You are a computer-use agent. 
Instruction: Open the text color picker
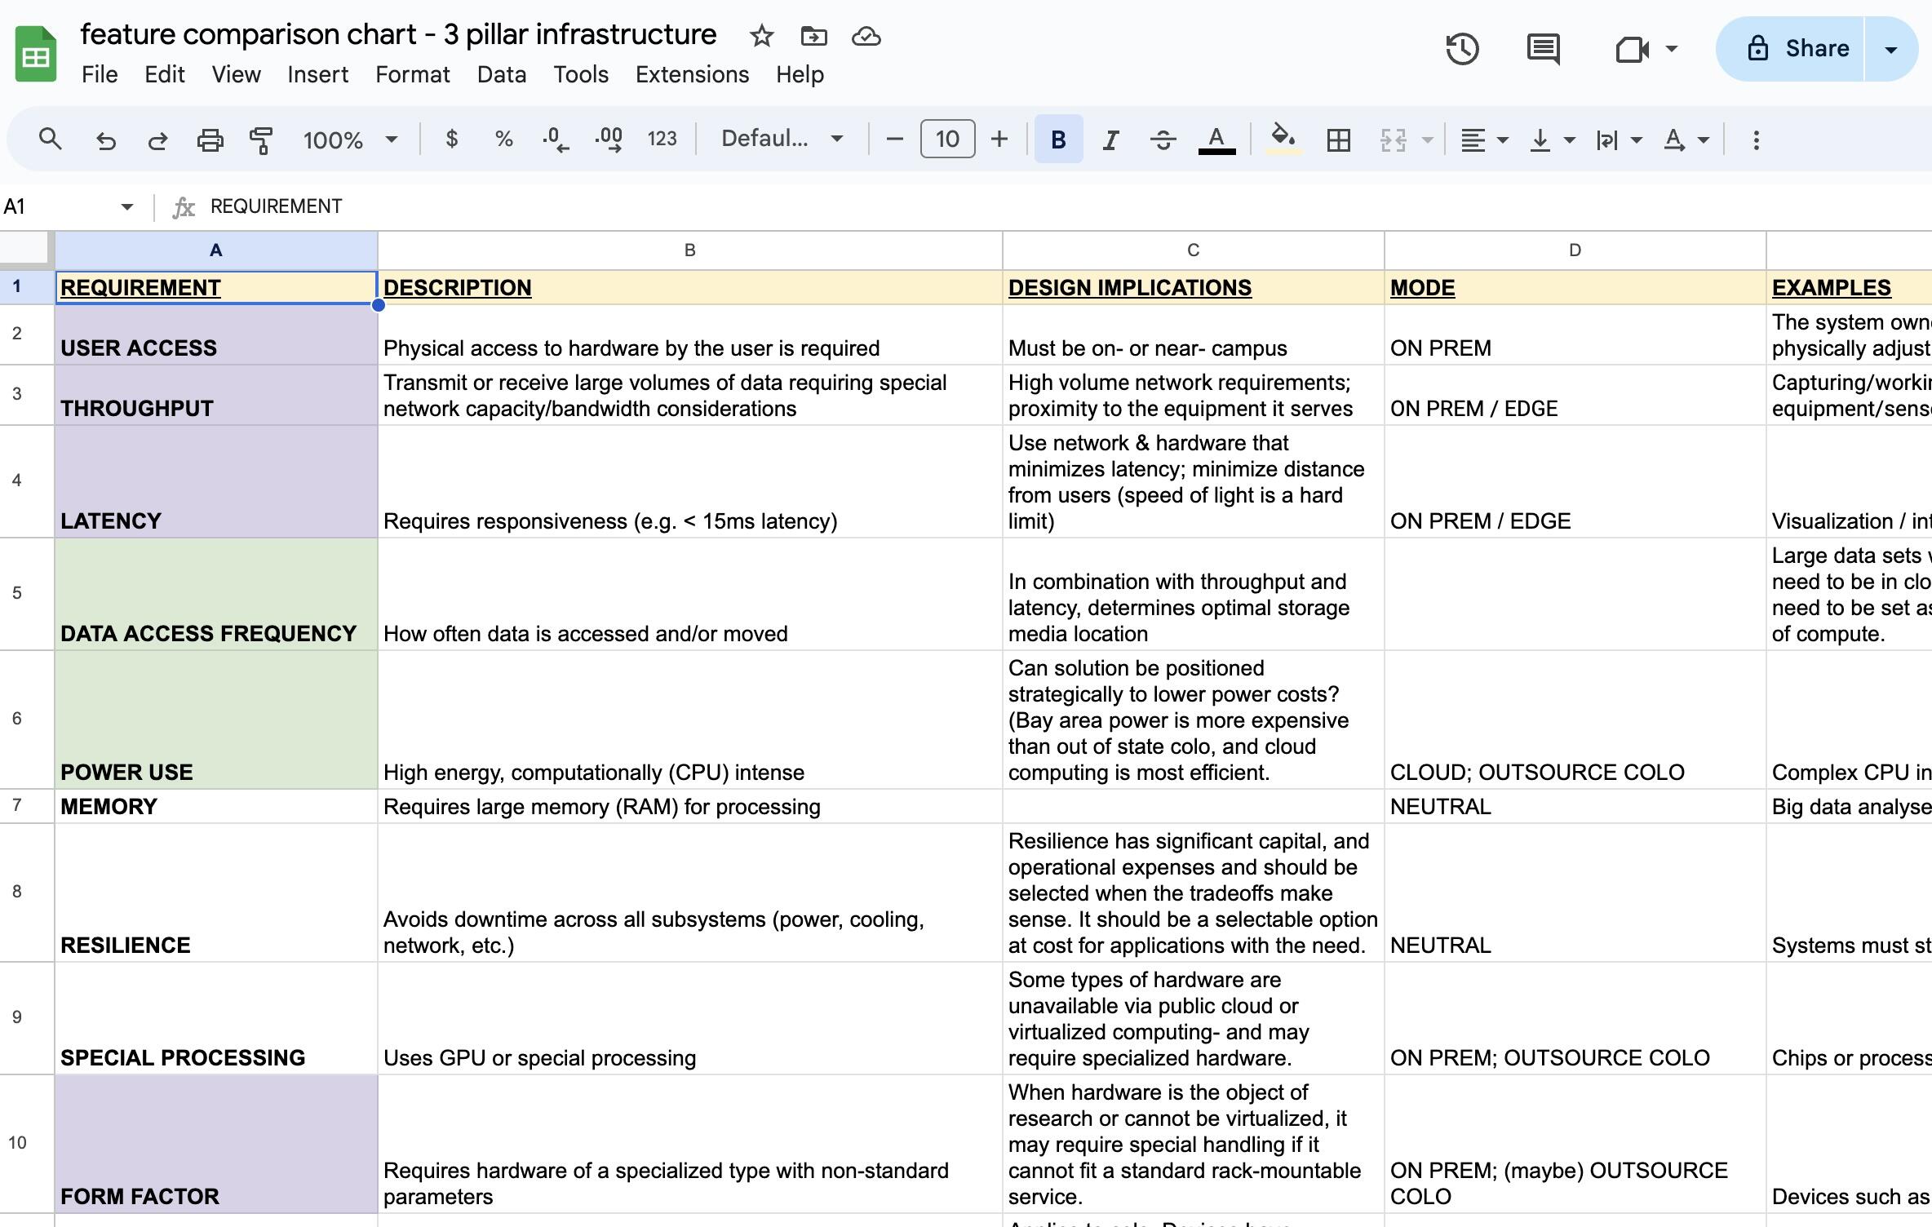(x=1216, y=139)
